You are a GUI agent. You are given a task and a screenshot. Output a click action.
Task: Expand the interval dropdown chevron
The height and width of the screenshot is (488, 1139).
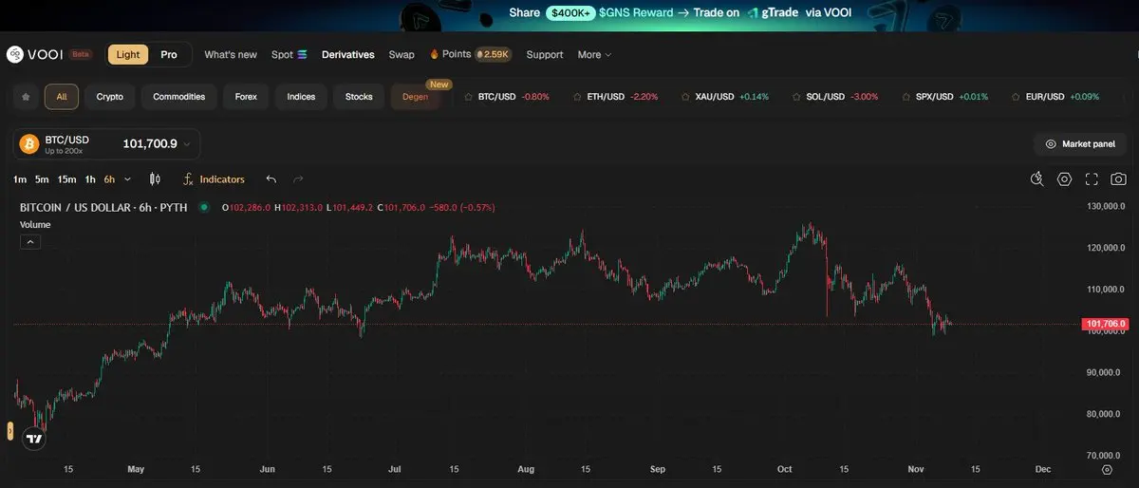pyautogui.click(x=127, y=178)
